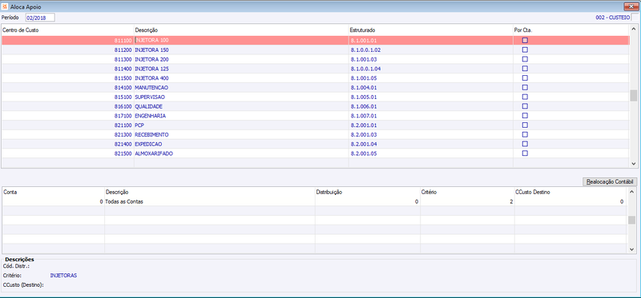Close the Aloca Apoio window
The width and height of the screenshot is (641, 298).
point(631,6)
